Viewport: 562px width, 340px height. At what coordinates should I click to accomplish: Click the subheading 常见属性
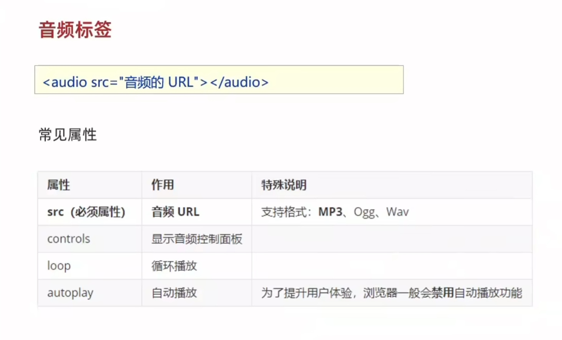tap(68, 135)
